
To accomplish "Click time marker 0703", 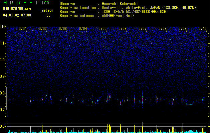I will pyautogui.click(x=63, y=29).
